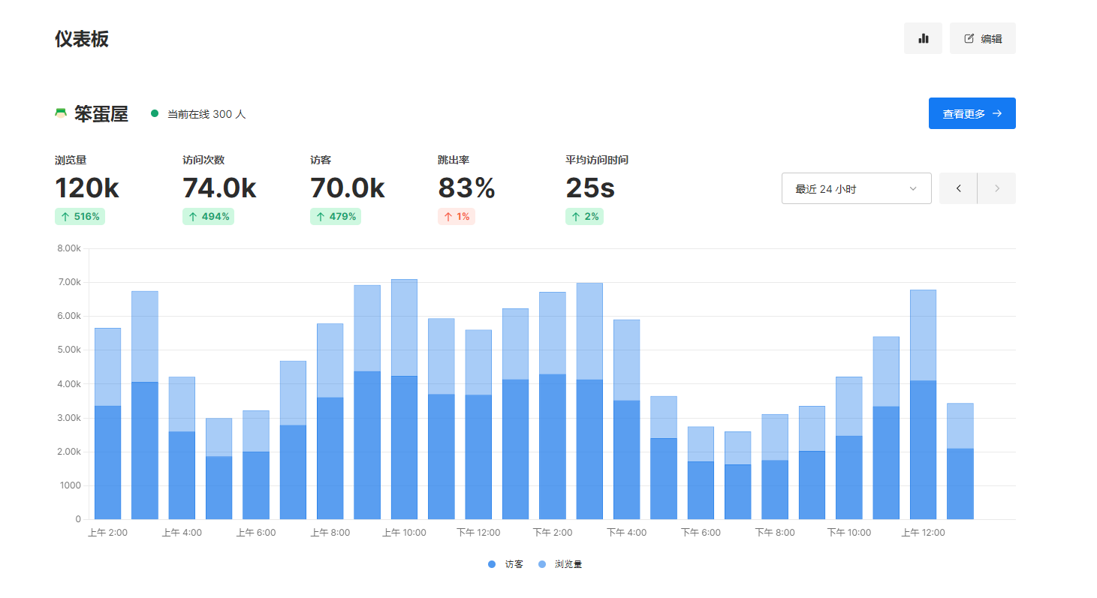Screen dimensions: 1097x598
Task: Click the 查看更多 button
Action: [x=972, y=113]
